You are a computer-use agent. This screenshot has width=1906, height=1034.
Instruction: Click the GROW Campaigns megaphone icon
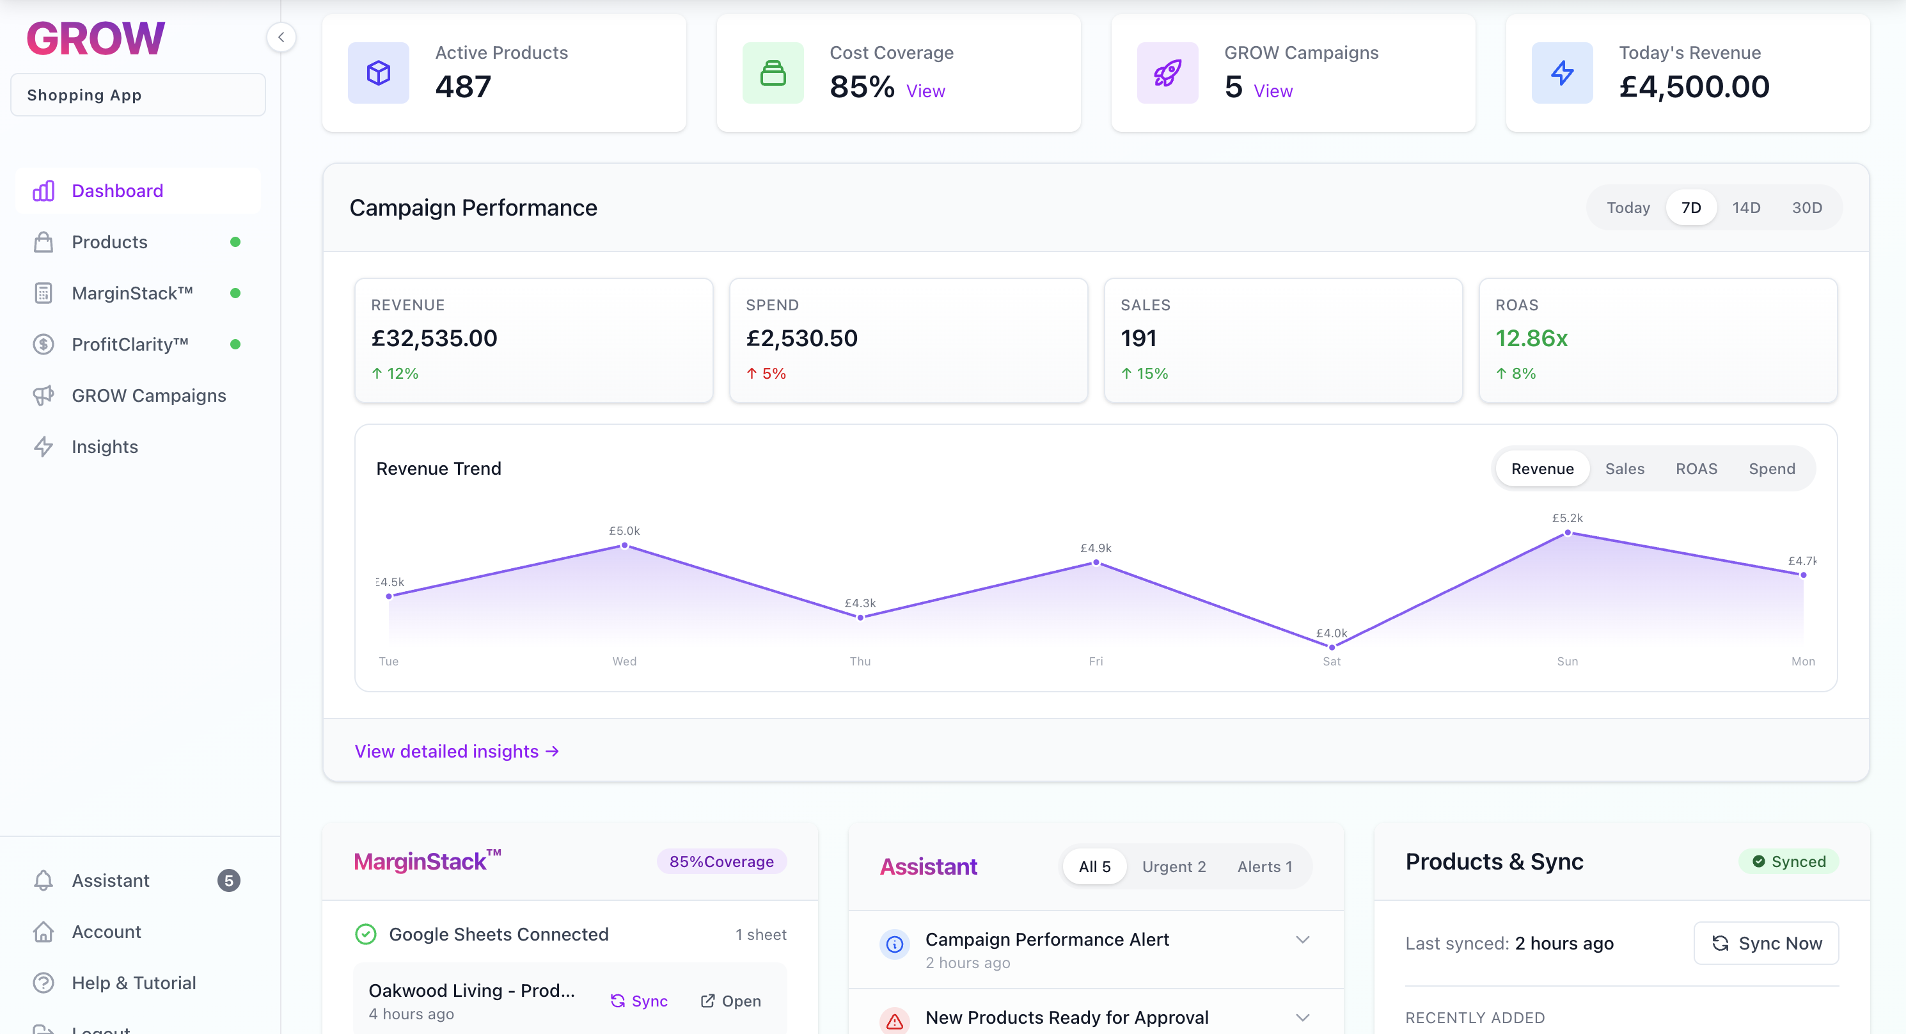point(43,395)
